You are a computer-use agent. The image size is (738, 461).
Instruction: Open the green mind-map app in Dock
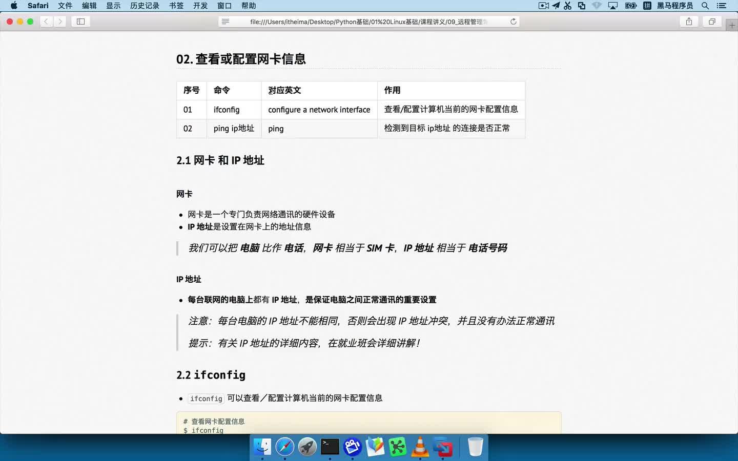(398, 447)
